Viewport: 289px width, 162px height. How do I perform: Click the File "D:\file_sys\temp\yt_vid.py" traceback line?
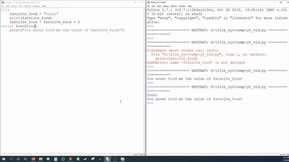tap(209, 54)
